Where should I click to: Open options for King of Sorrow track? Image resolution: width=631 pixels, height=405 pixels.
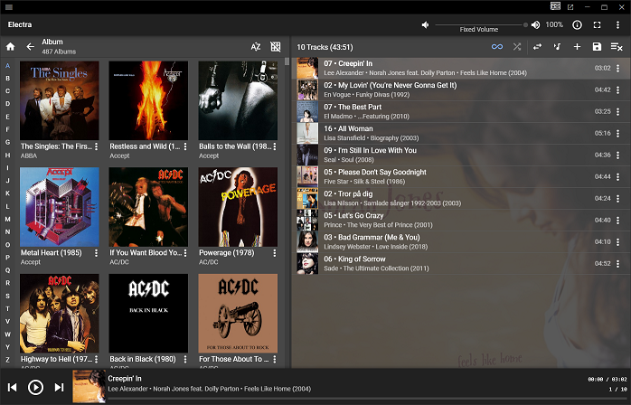point(617,264)
